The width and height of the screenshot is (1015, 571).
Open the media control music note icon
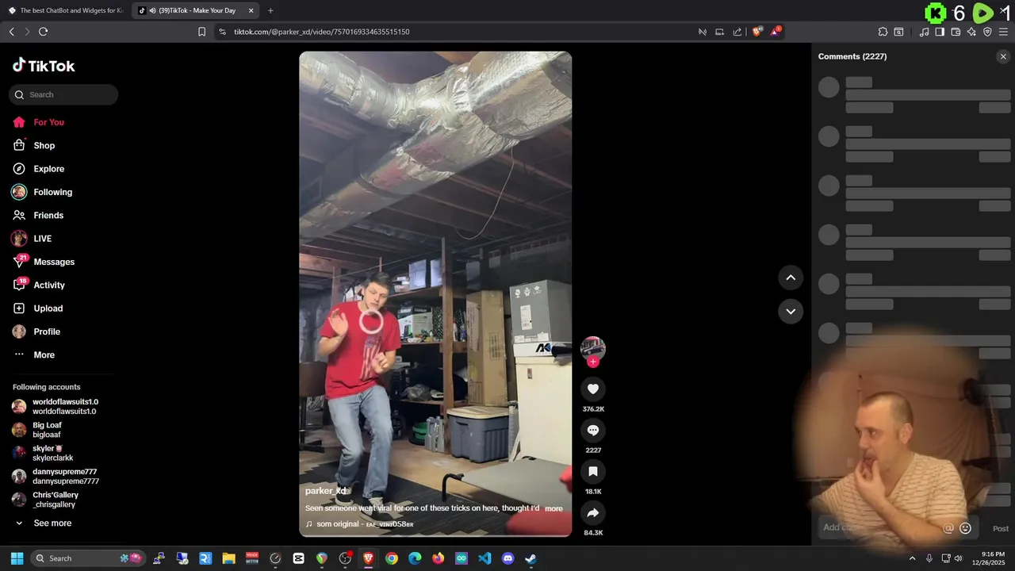[x=924, y=32]
